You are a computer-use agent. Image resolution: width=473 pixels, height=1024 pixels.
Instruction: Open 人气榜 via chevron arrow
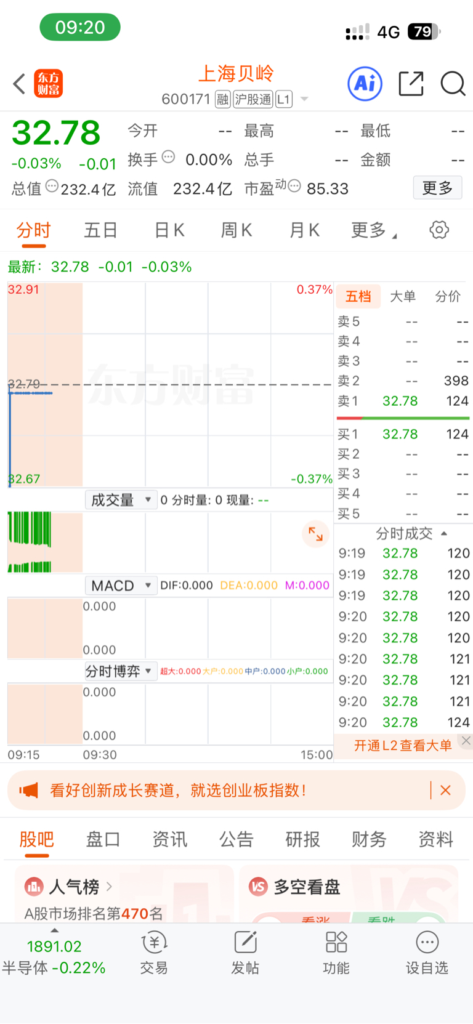click(x=109, y=887)
